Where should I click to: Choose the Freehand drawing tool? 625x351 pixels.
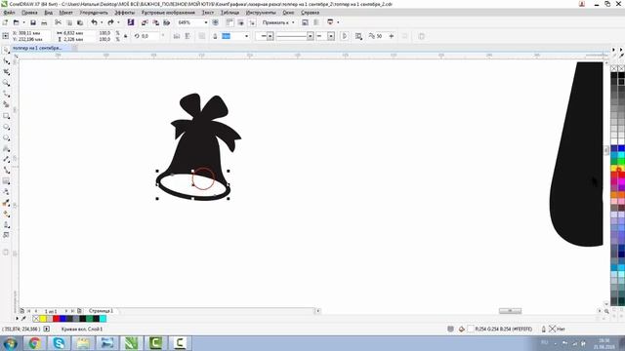[6, 94]
